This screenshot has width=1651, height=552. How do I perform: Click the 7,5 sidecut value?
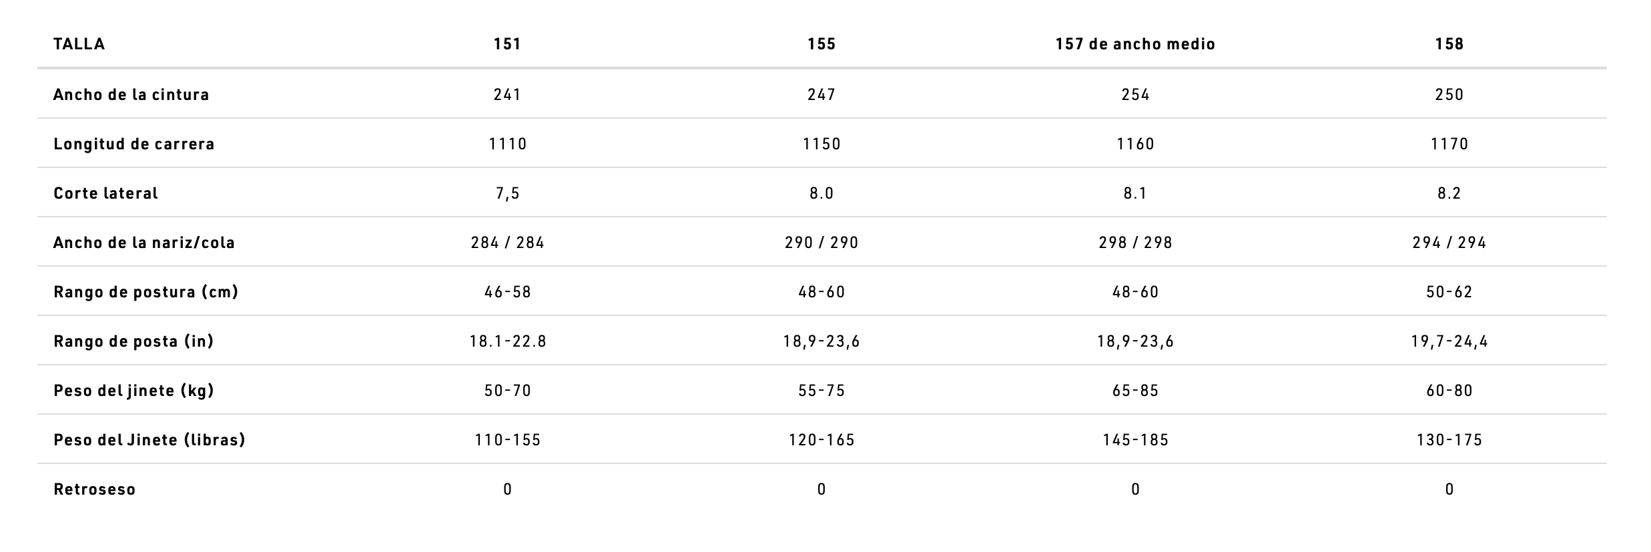click(507, 193)
